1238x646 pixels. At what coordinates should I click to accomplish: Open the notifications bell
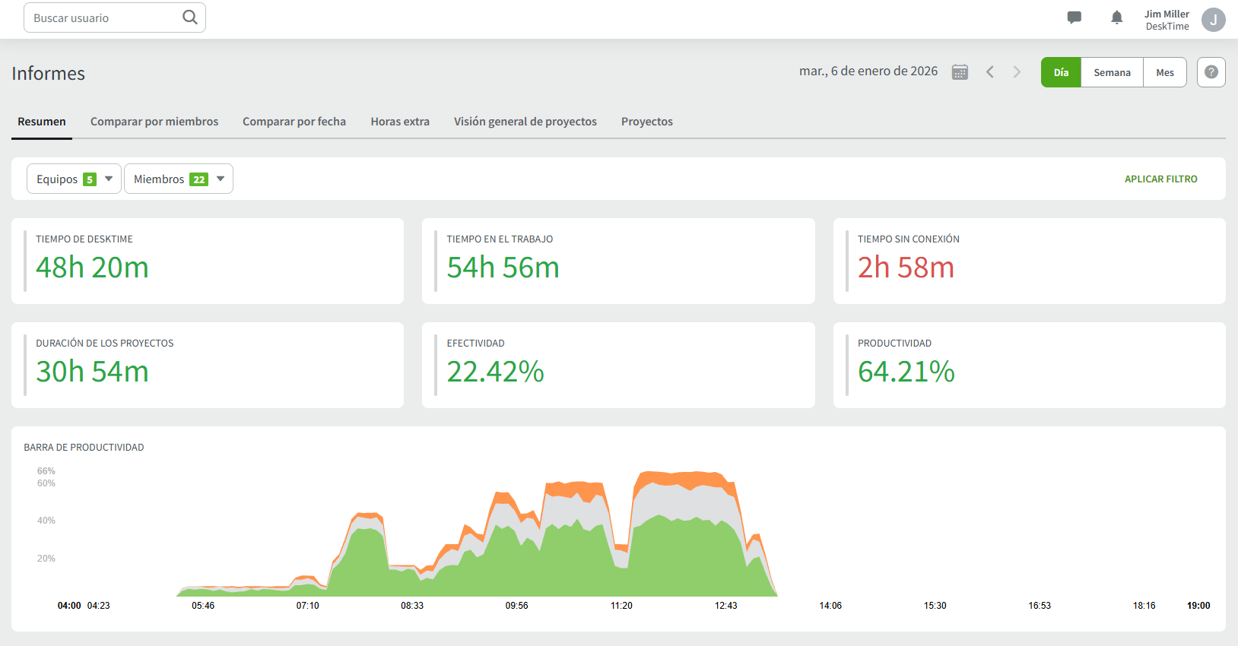[1116, 17]
